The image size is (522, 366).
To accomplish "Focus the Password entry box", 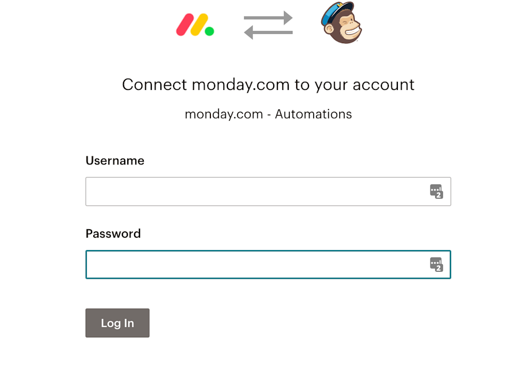I will (240, 264).
